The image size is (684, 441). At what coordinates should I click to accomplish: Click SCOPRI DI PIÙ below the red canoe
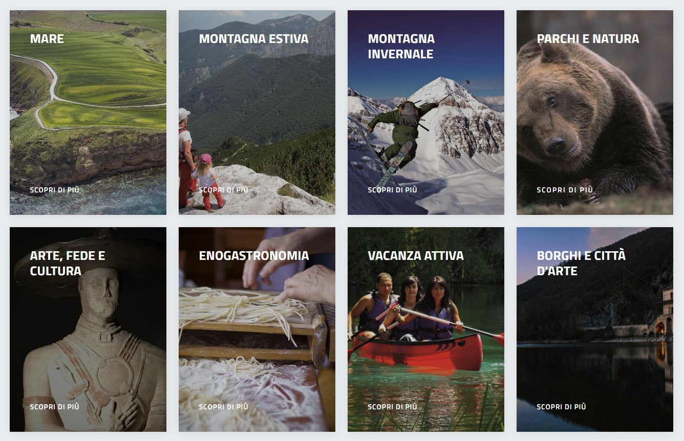point(393,407)
